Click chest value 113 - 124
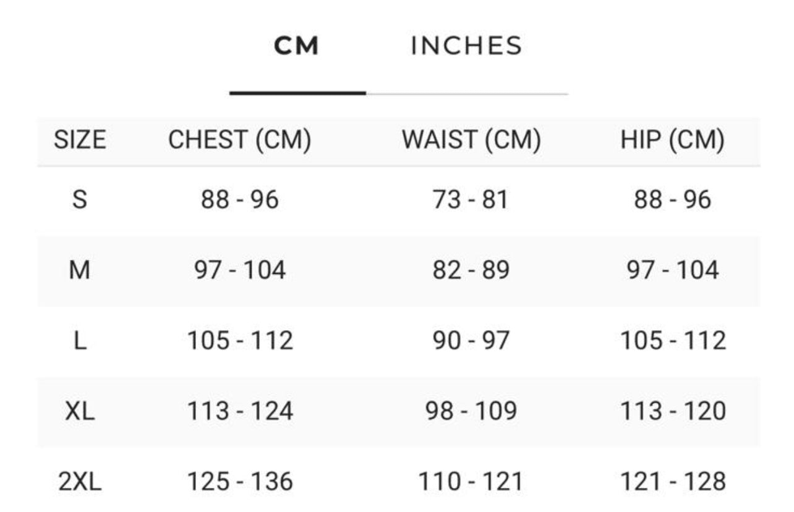Image resolution: width=794 pixels, height=512 pixels. [240, 411]
